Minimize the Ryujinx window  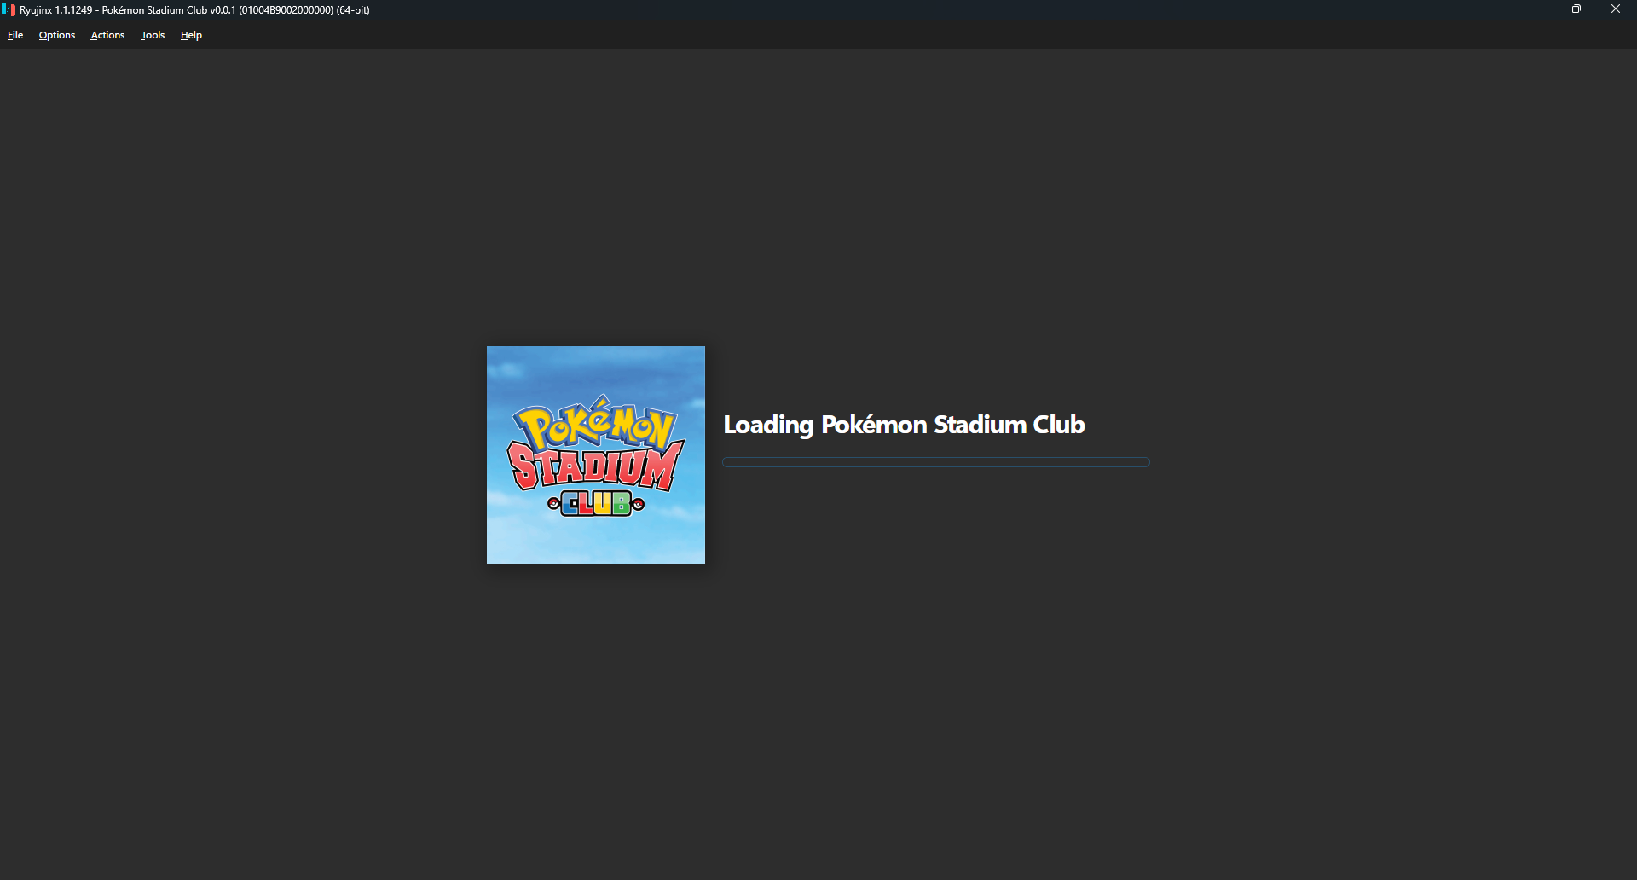[x=1538, y=9]
